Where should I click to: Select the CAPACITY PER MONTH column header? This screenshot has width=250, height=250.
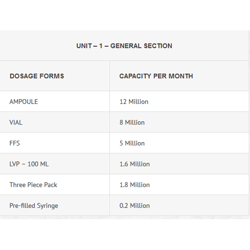156,76
